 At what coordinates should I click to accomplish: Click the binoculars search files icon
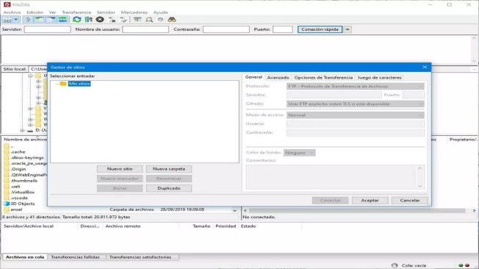(x=172, y=20)
